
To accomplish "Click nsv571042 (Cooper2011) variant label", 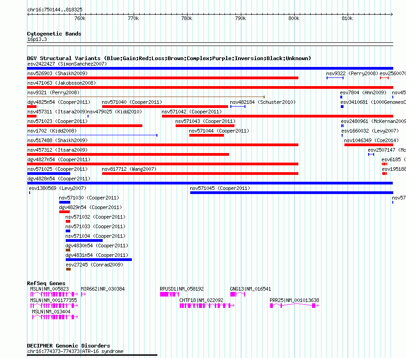I will pyautogui.click(x=192, y=112).
